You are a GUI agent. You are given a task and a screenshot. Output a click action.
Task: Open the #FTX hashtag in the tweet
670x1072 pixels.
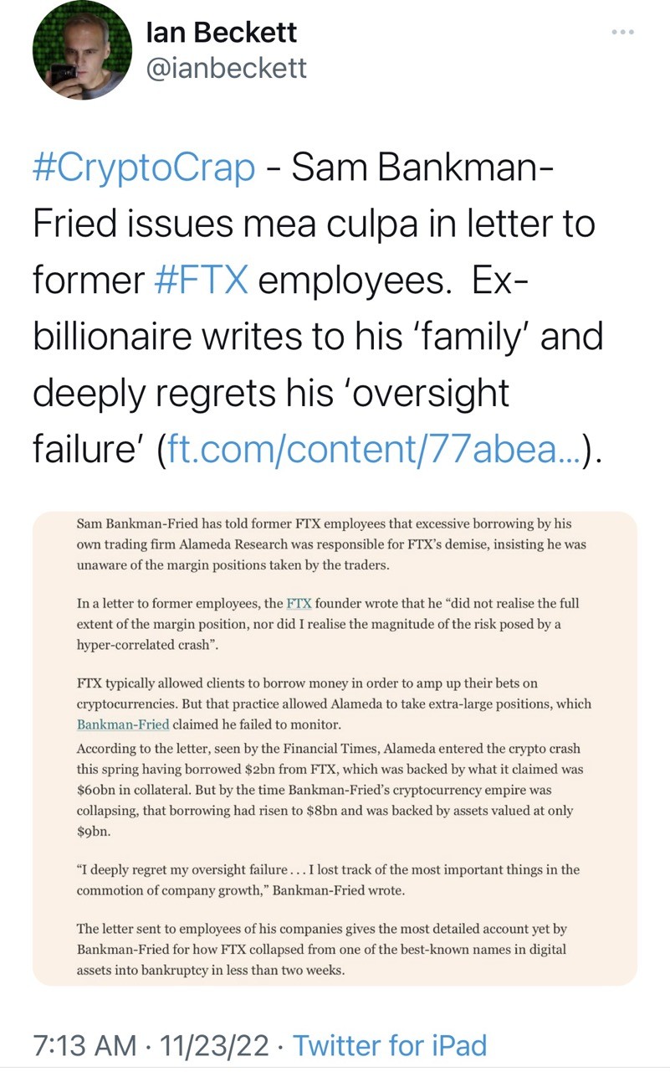tap(202, 281)
